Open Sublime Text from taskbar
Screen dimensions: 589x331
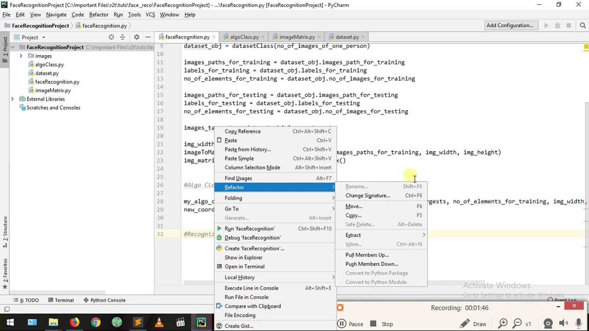(138, 323)
